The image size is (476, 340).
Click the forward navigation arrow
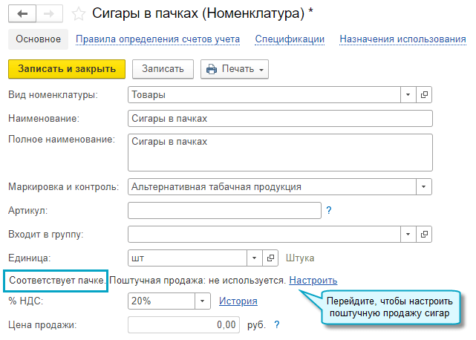[x=48, y=13]
